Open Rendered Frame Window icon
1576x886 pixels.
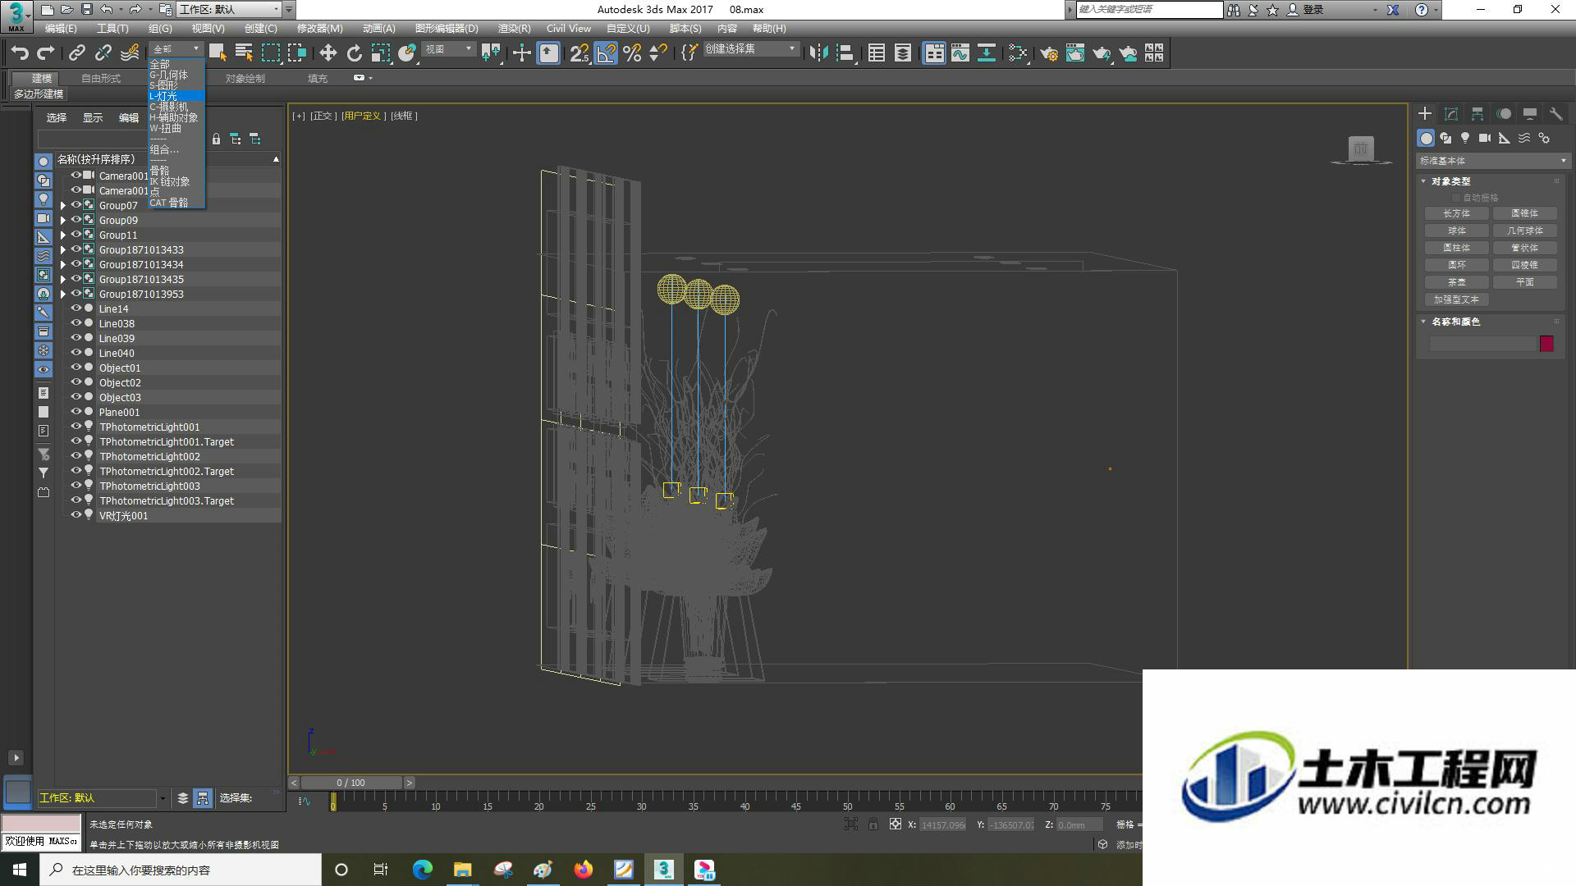tap(1074, 53)
